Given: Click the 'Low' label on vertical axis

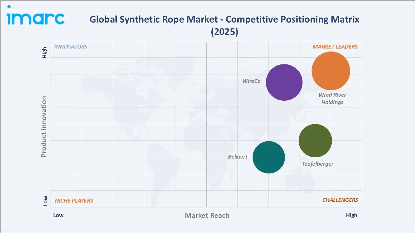Looking at the screenshot, I should tap(45, 201).
